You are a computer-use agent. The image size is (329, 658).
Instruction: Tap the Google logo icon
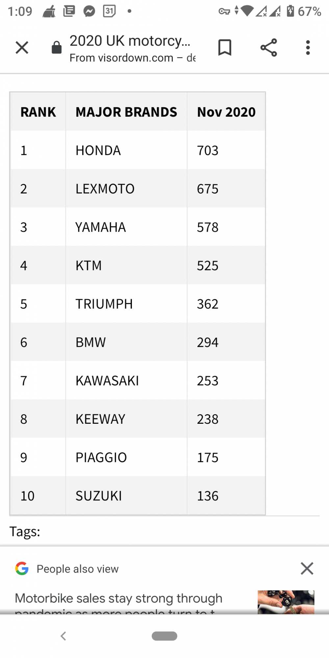tap(22, 569)
